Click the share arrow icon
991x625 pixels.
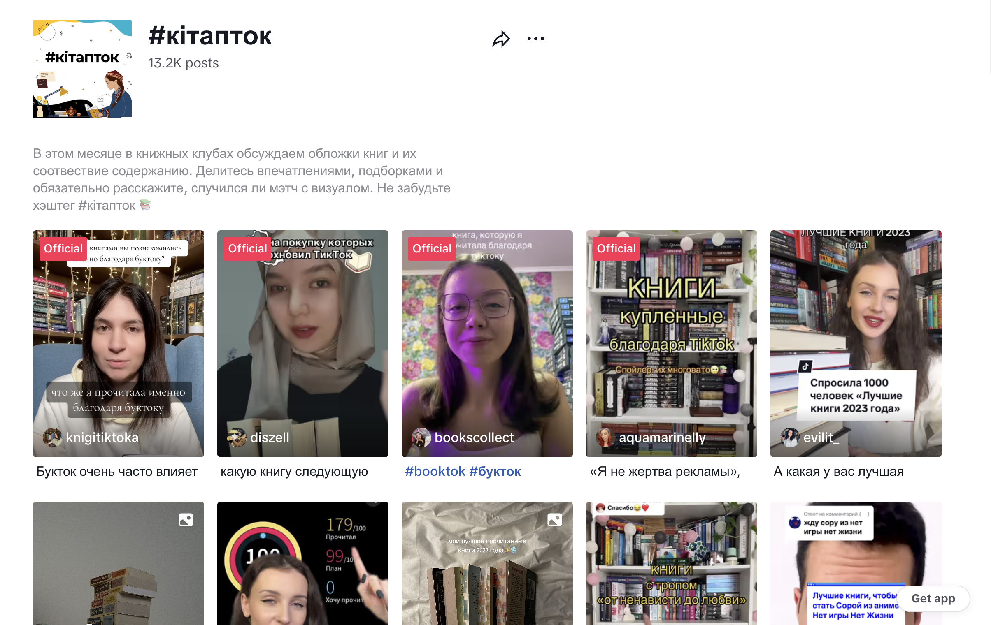(x=501, y=39)
